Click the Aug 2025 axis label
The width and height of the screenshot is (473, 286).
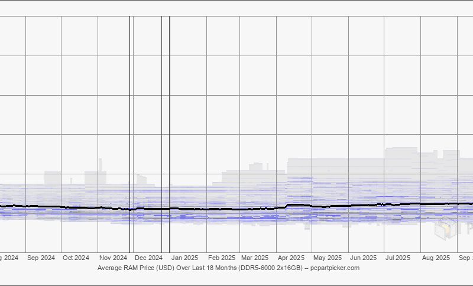tap(435, 258)
